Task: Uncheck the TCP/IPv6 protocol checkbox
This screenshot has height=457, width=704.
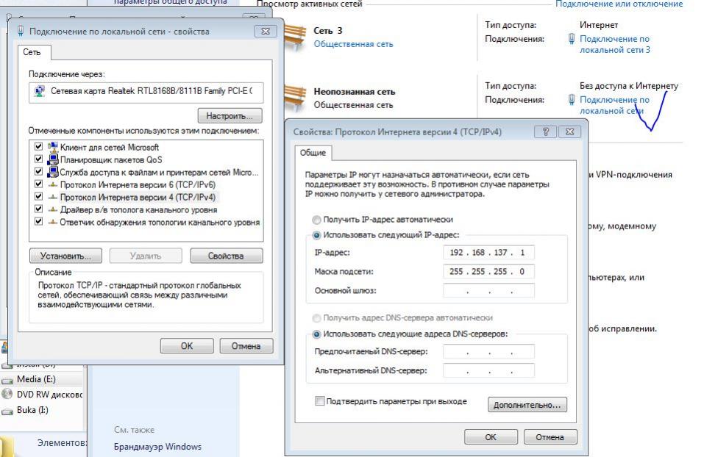Action: coord(38,184)
